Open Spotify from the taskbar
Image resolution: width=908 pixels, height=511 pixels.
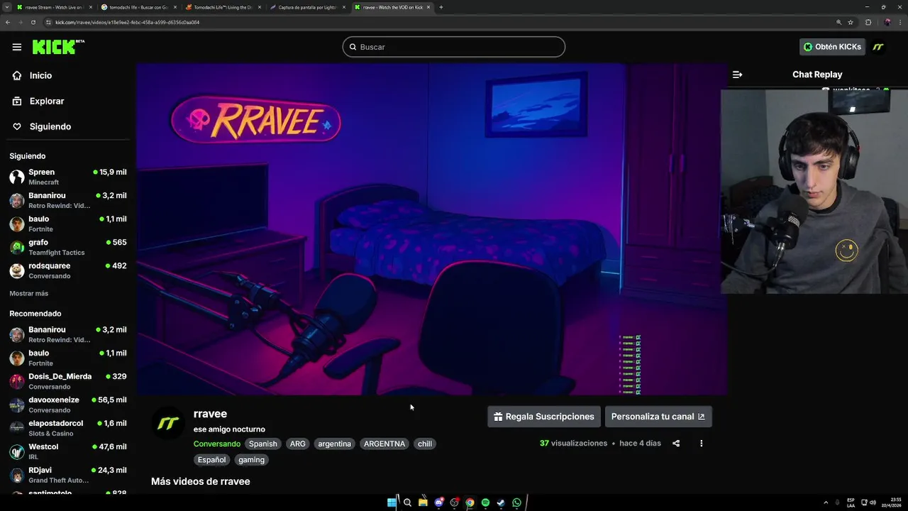485,502
